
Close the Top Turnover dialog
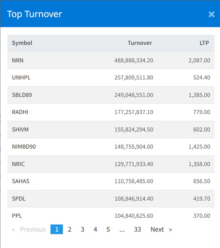[x=211, y=14]
